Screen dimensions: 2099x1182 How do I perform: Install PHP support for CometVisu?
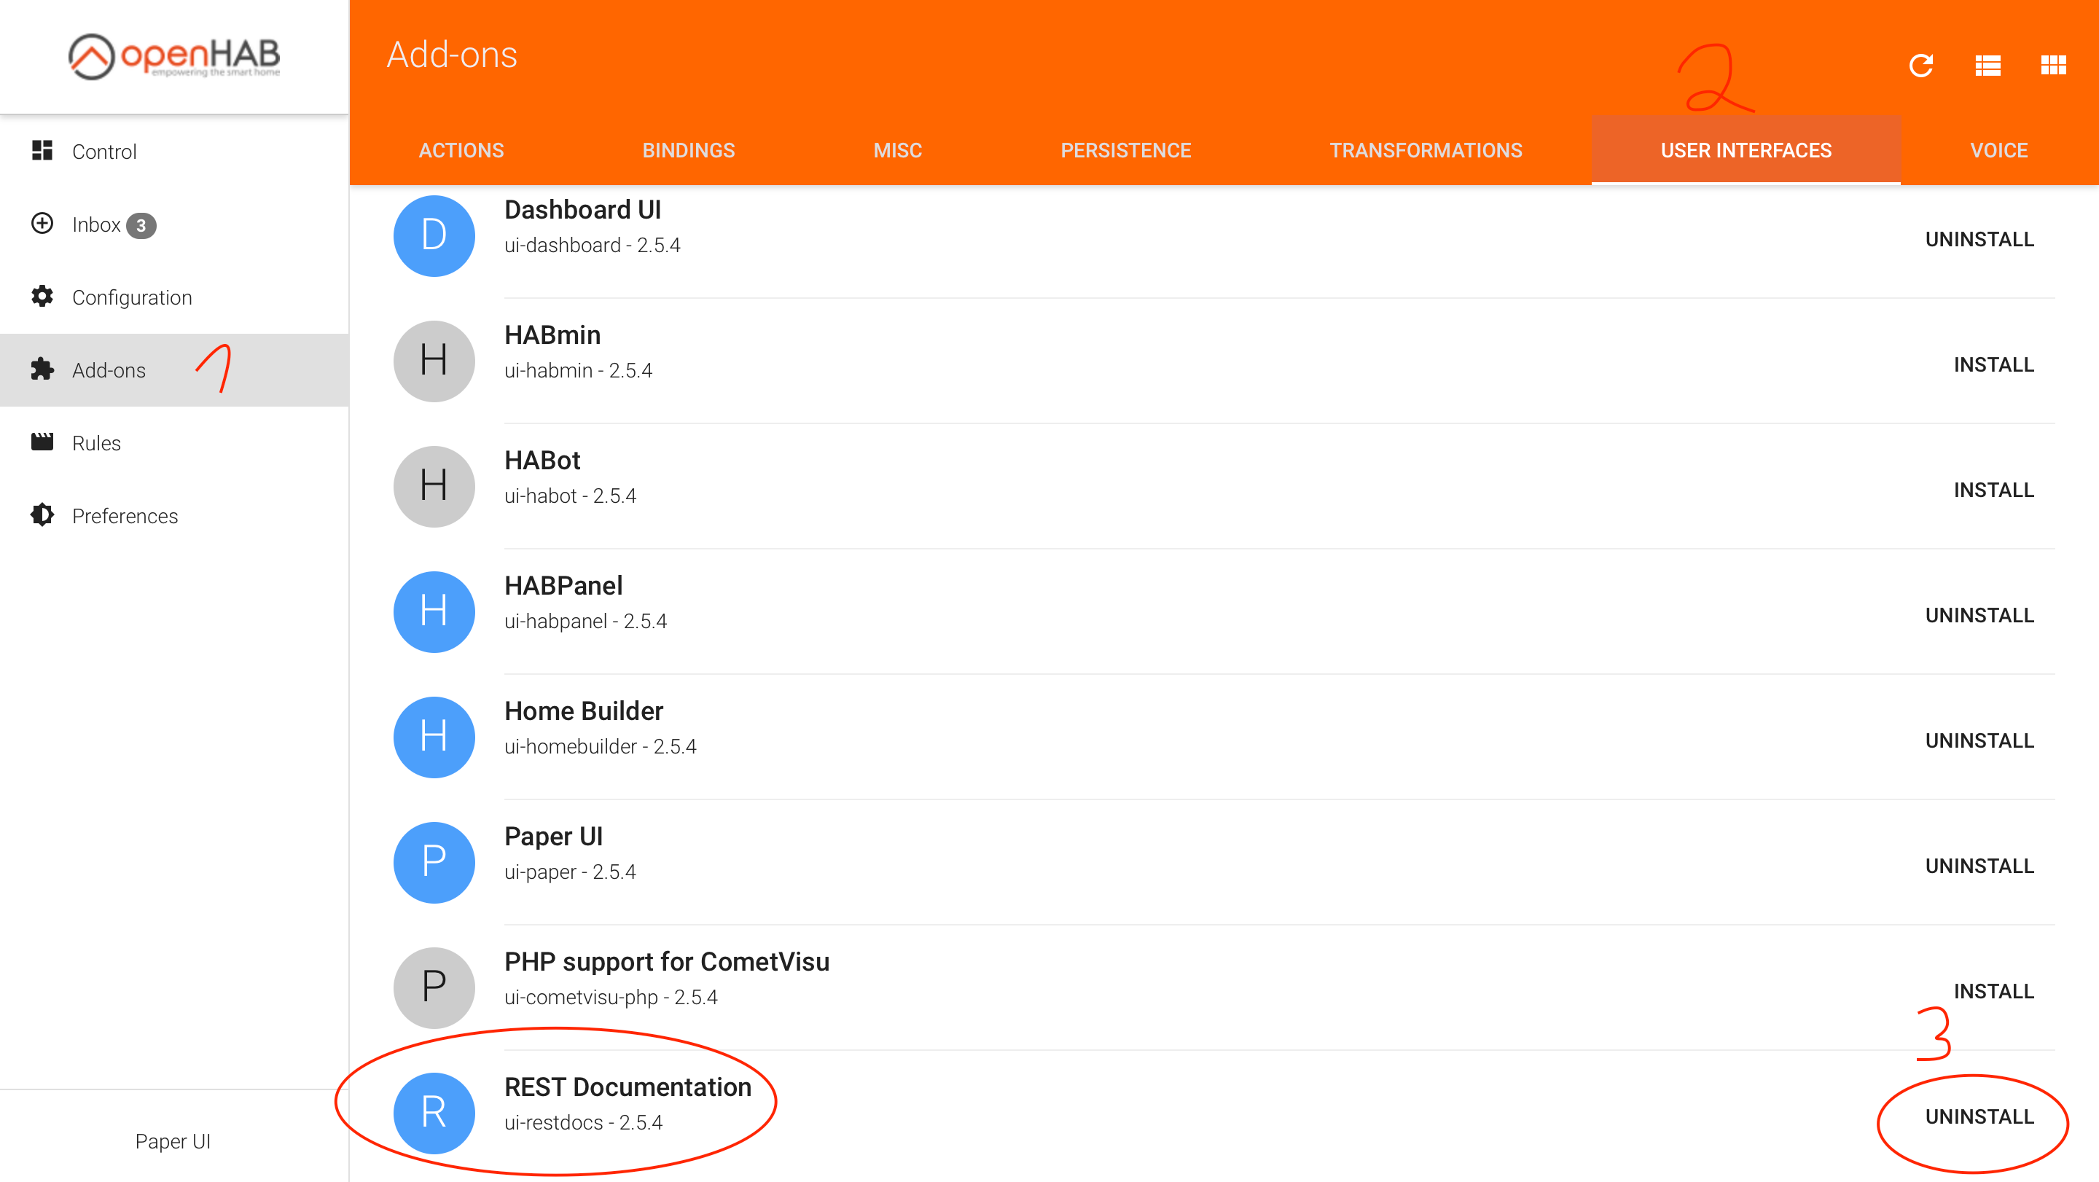[x=1993, y=991]
